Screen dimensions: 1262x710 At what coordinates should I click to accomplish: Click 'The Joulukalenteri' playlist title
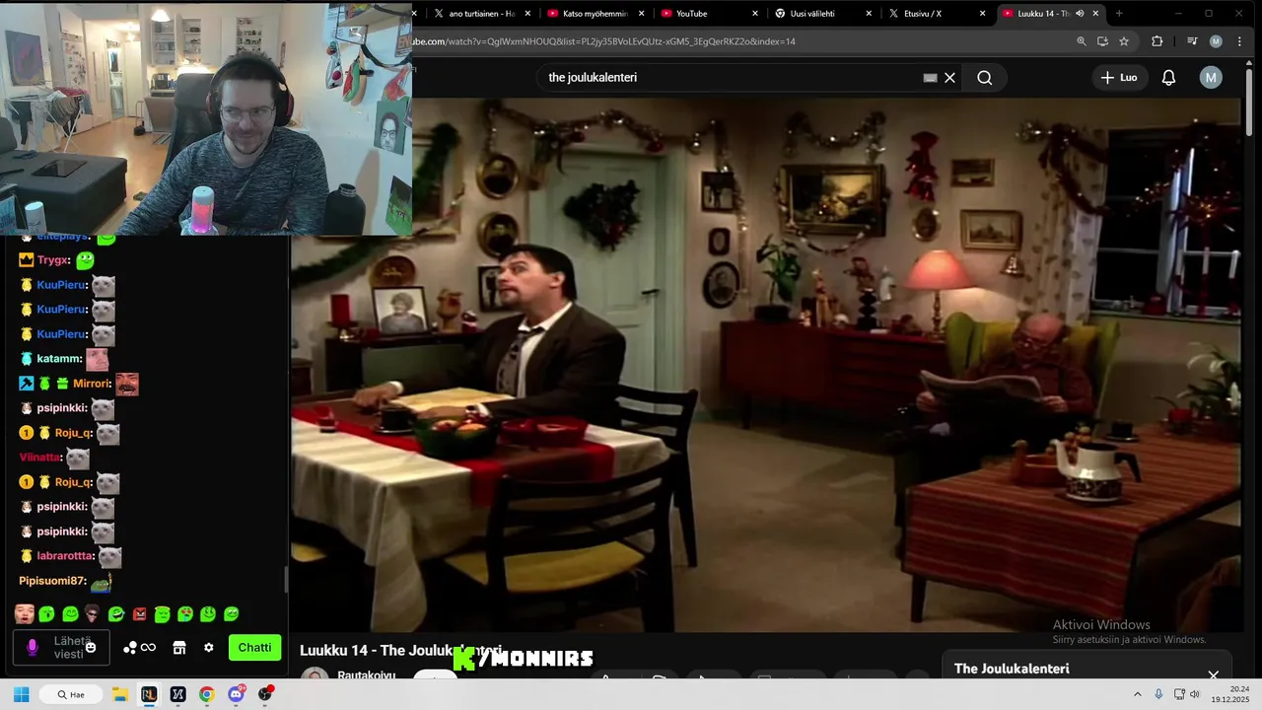click(1012, 669)
